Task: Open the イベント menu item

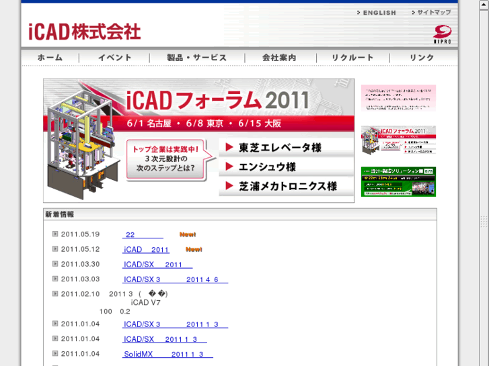Action: (115, 58)
